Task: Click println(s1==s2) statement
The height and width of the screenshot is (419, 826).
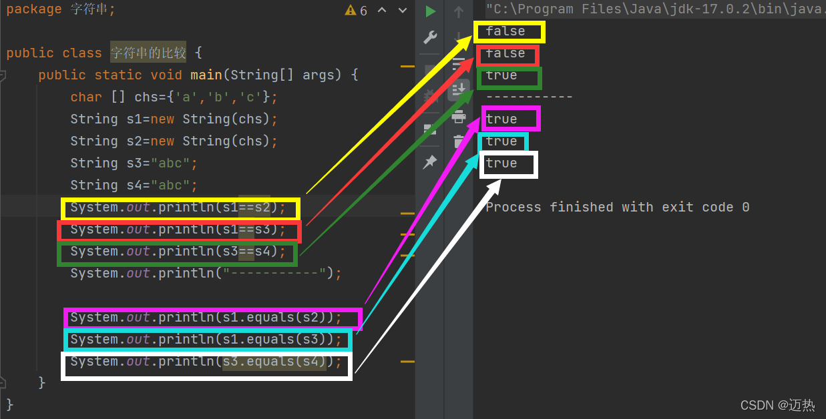Action: pyautogui.click(x=178, y=207)
